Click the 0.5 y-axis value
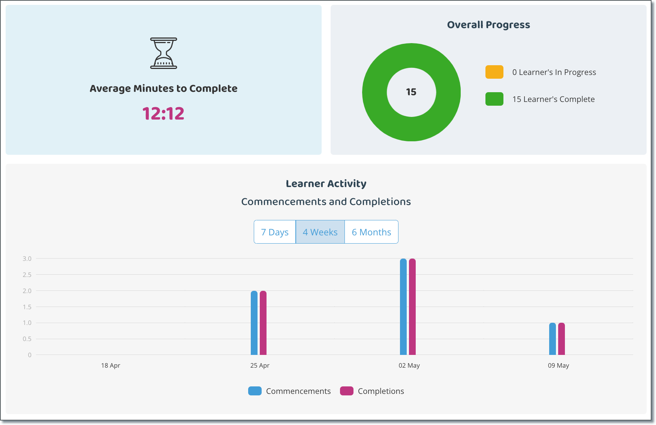 (27, 339)
